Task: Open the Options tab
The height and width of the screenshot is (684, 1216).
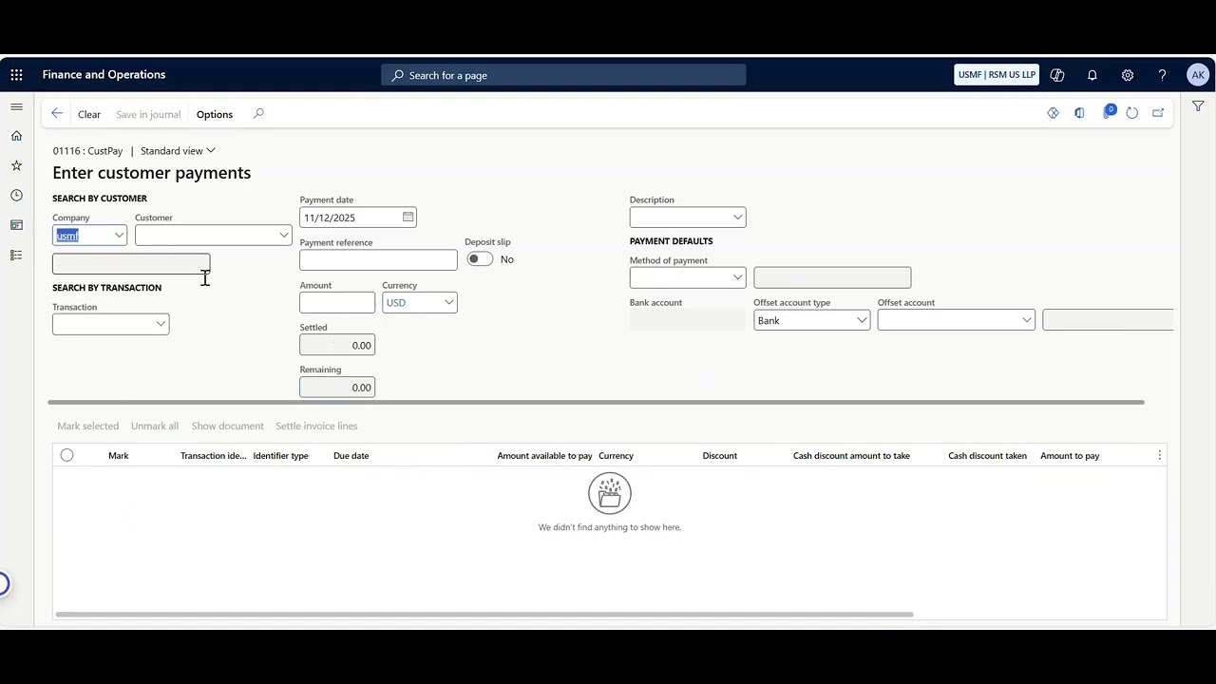Action: [x=215, y=114]
